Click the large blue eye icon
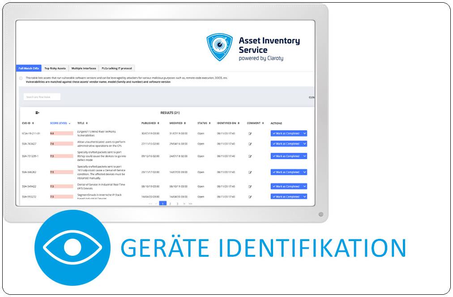This screenshot has width=453, height=297. tap(73, 247)
